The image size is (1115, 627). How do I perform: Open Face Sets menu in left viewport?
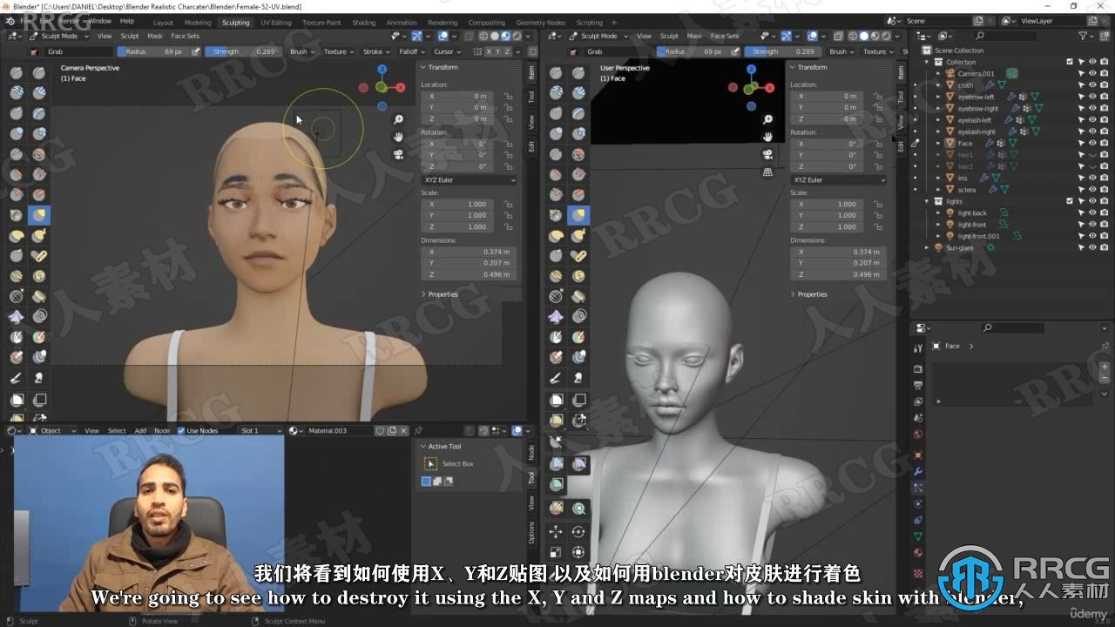coord(185,36)
